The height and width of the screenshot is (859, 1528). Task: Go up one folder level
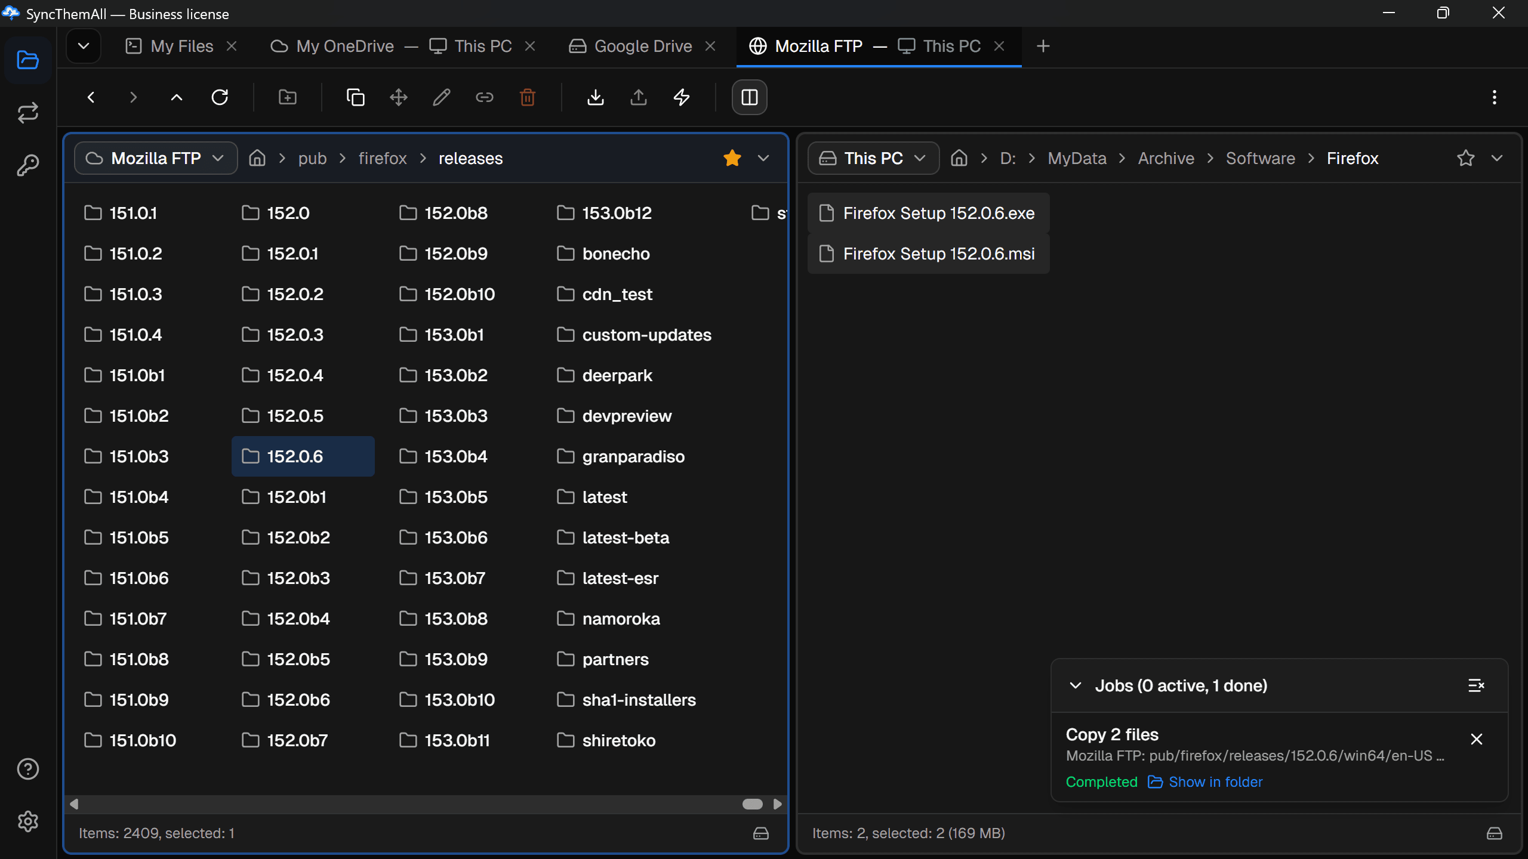coord(177,97)
